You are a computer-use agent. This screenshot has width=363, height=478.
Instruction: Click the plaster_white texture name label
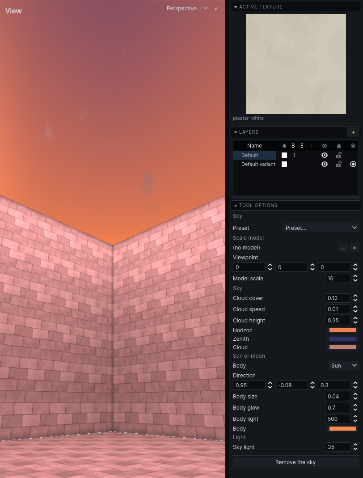point(249,118)
